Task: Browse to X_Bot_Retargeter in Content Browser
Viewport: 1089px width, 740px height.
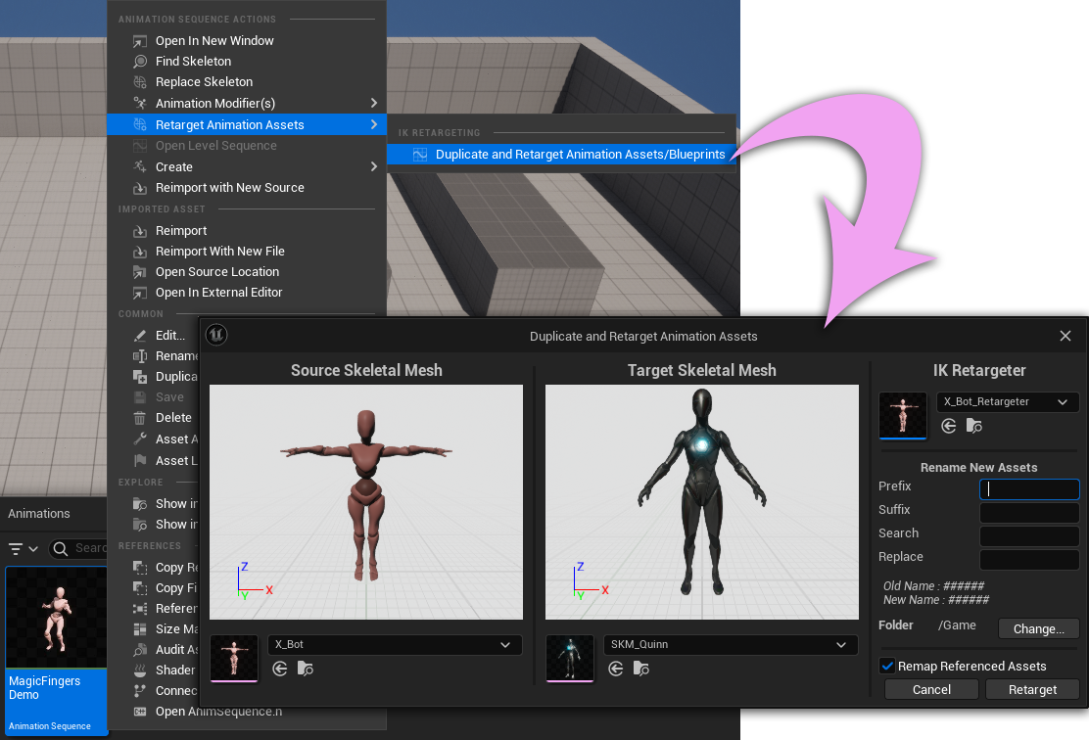Action: 973,426
